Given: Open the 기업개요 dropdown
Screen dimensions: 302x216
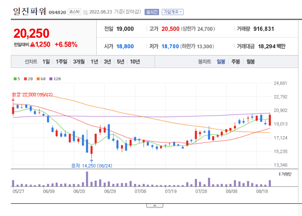Looking at the screenshot, I should coord(173,12).
